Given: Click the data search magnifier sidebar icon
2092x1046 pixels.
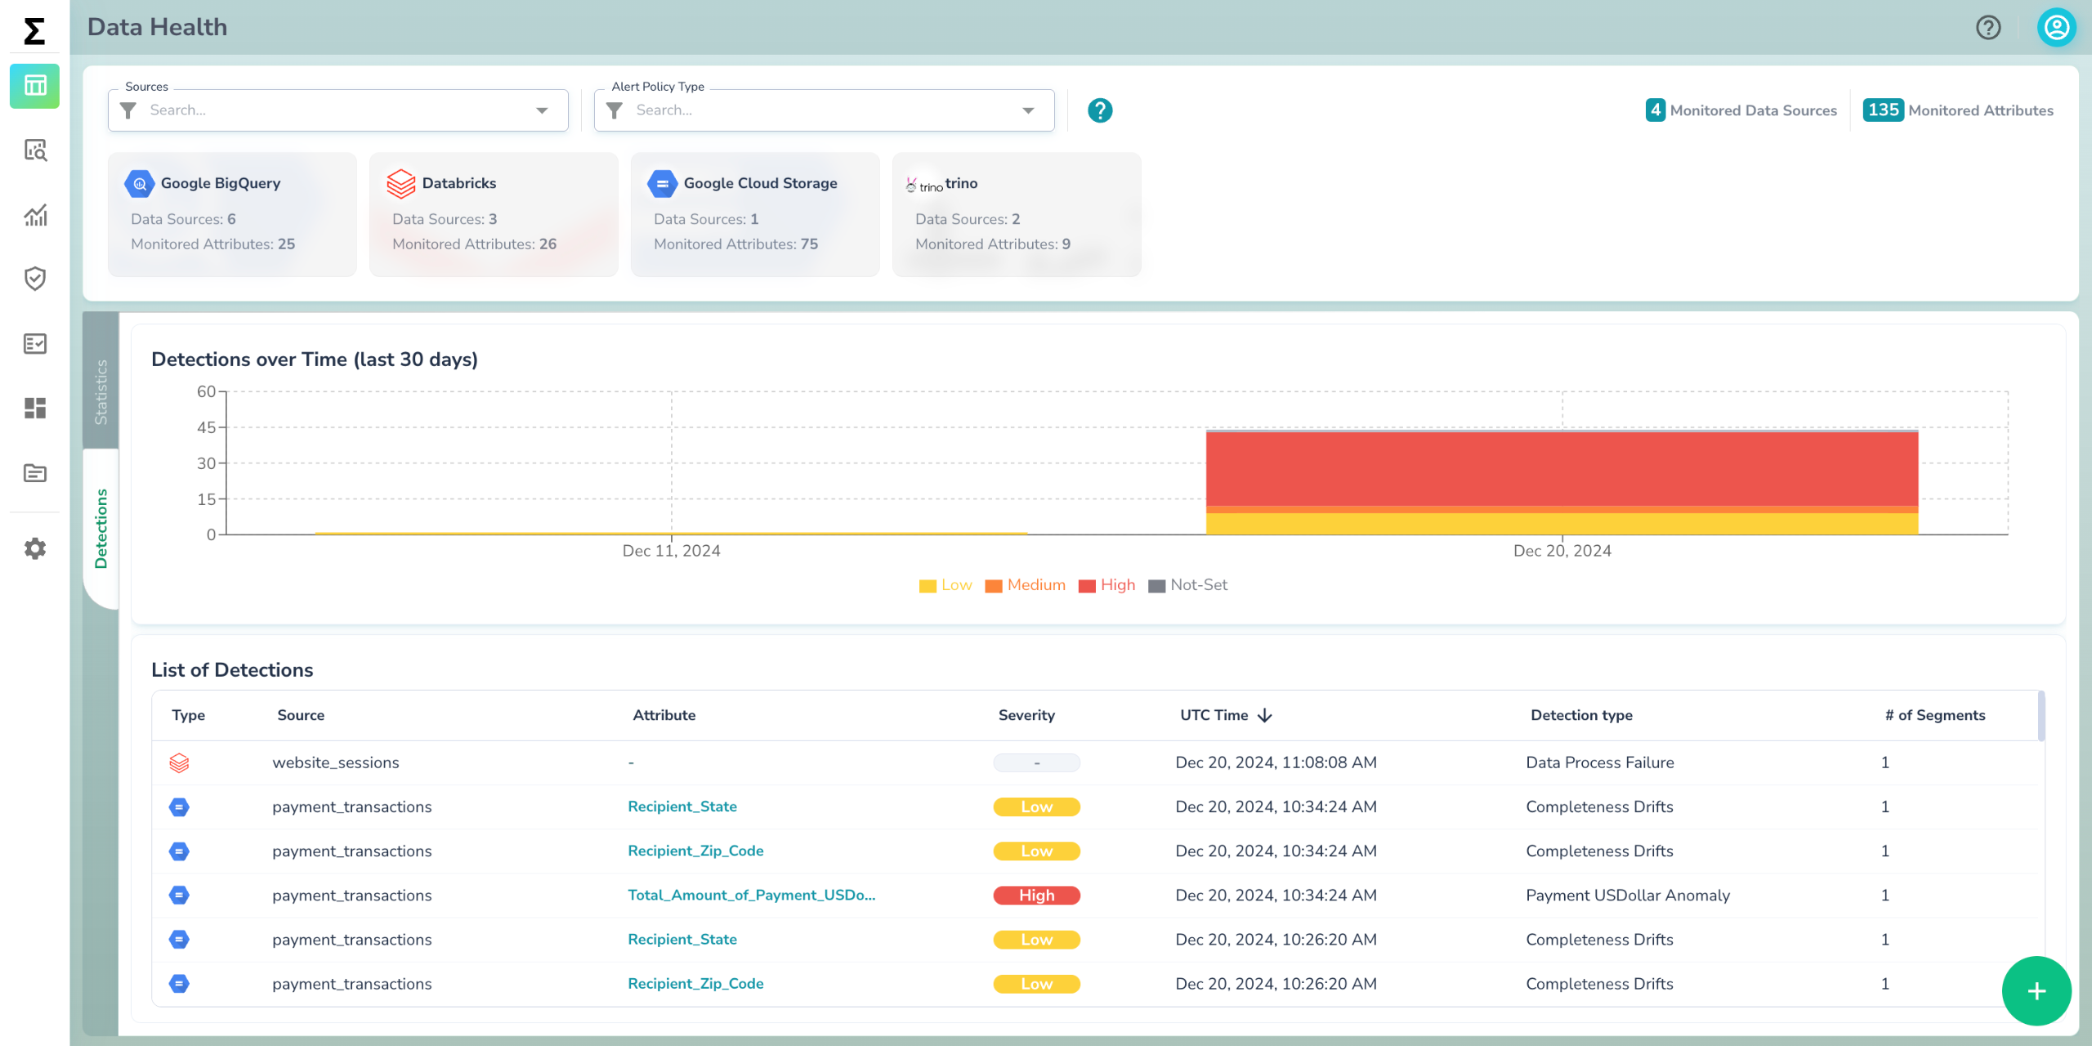Looking at the screenshot, I should [34, 150].
